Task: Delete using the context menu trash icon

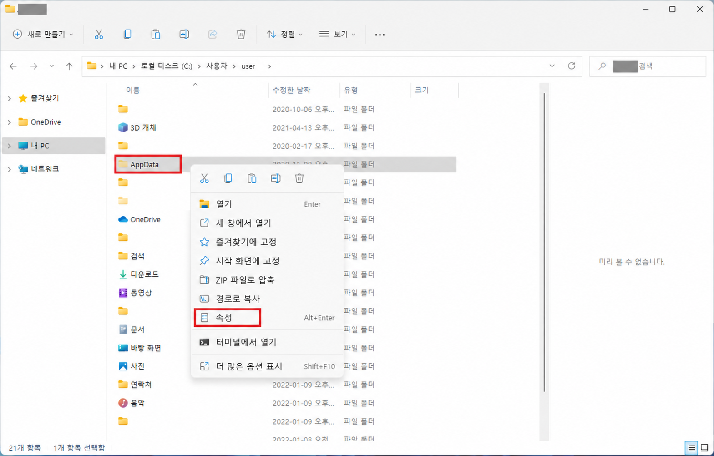Action: tap(299, 178)
